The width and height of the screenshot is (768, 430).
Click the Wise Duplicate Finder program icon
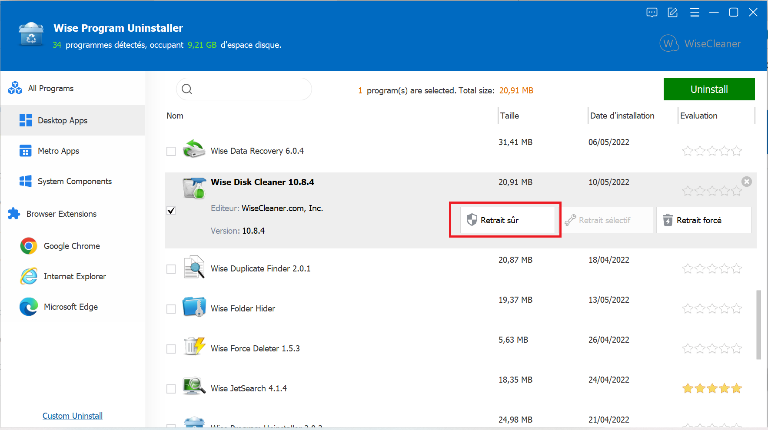tap(194, 267)
